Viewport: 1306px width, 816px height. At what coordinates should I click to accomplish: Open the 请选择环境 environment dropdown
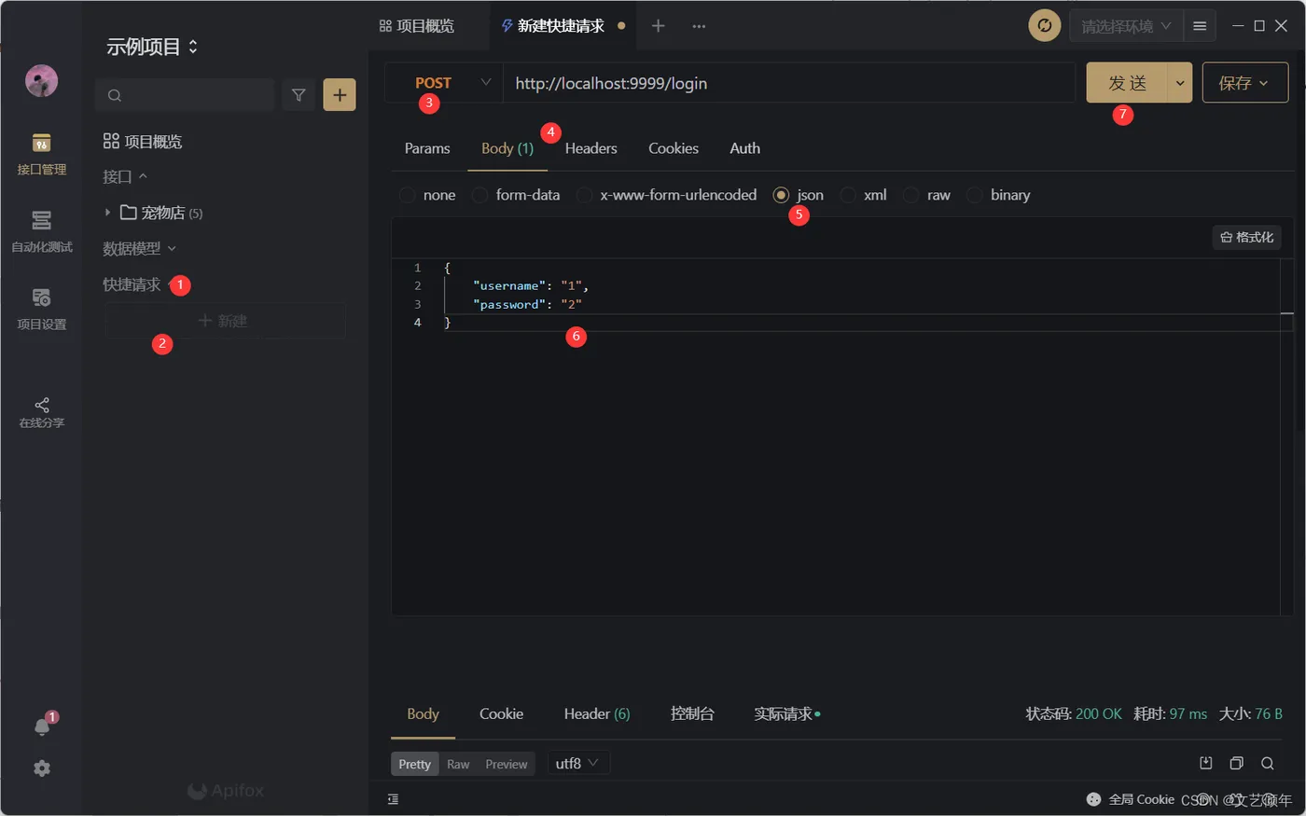click(1126, 26)
